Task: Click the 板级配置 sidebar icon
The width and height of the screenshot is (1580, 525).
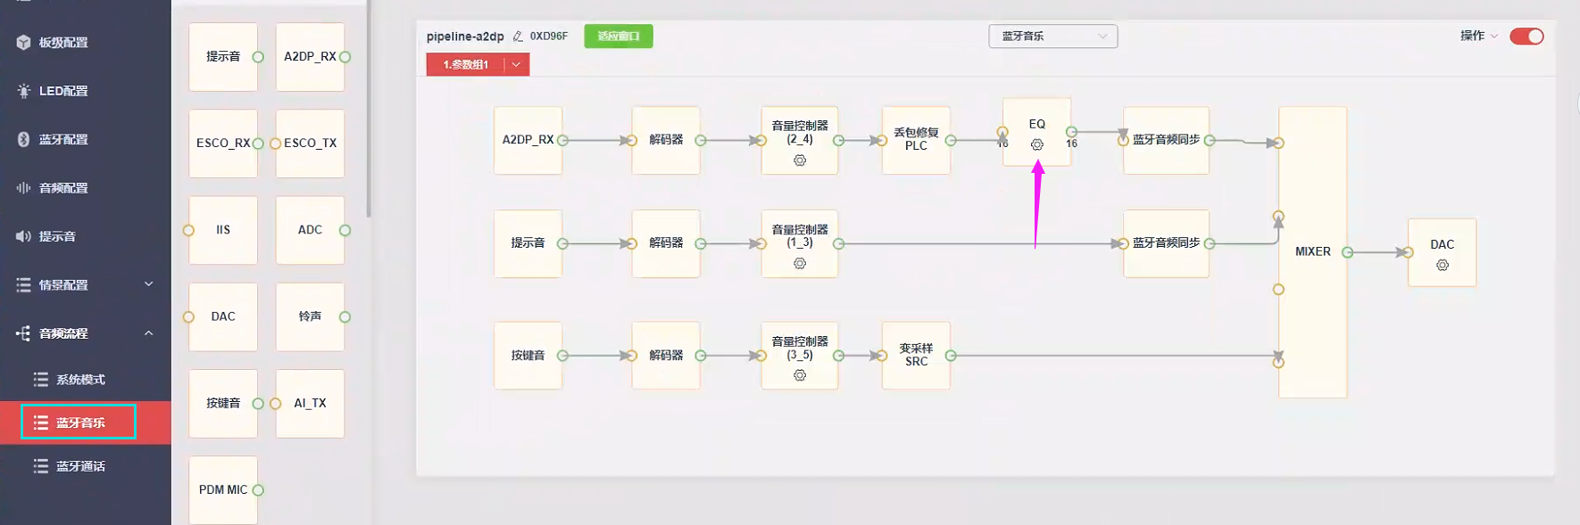Action: [x=23, y=42]
